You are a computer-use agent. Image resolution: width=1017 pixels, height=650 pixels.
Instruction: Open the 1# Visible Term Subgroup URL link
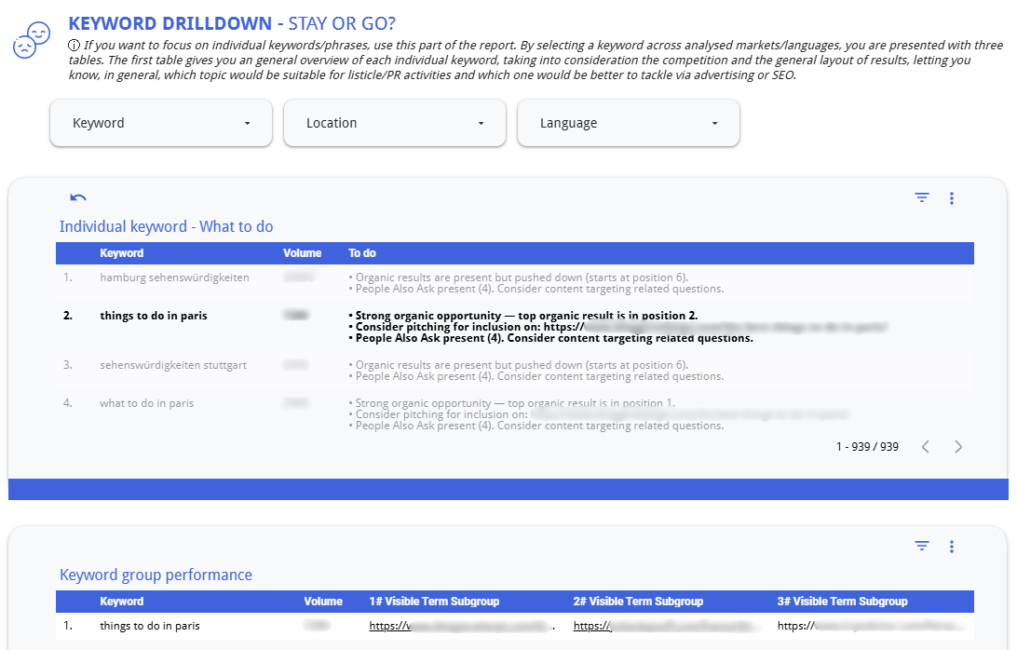pyautogui.click(x=460, y=627)
